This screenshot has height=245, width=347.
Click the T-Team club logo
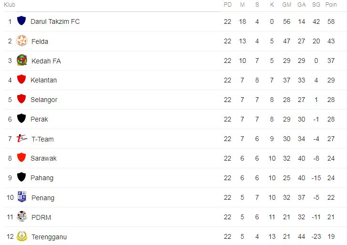22,139
